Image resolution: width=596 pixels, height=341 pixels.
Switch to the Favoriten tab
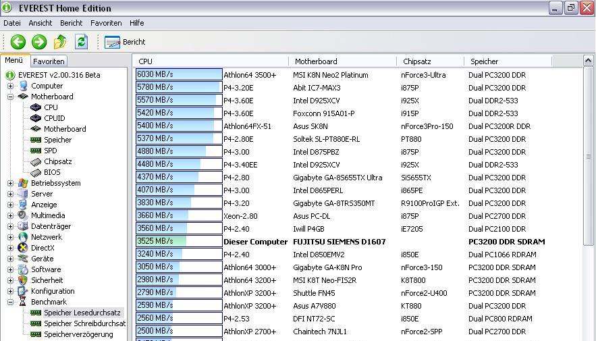coord(49,61)
